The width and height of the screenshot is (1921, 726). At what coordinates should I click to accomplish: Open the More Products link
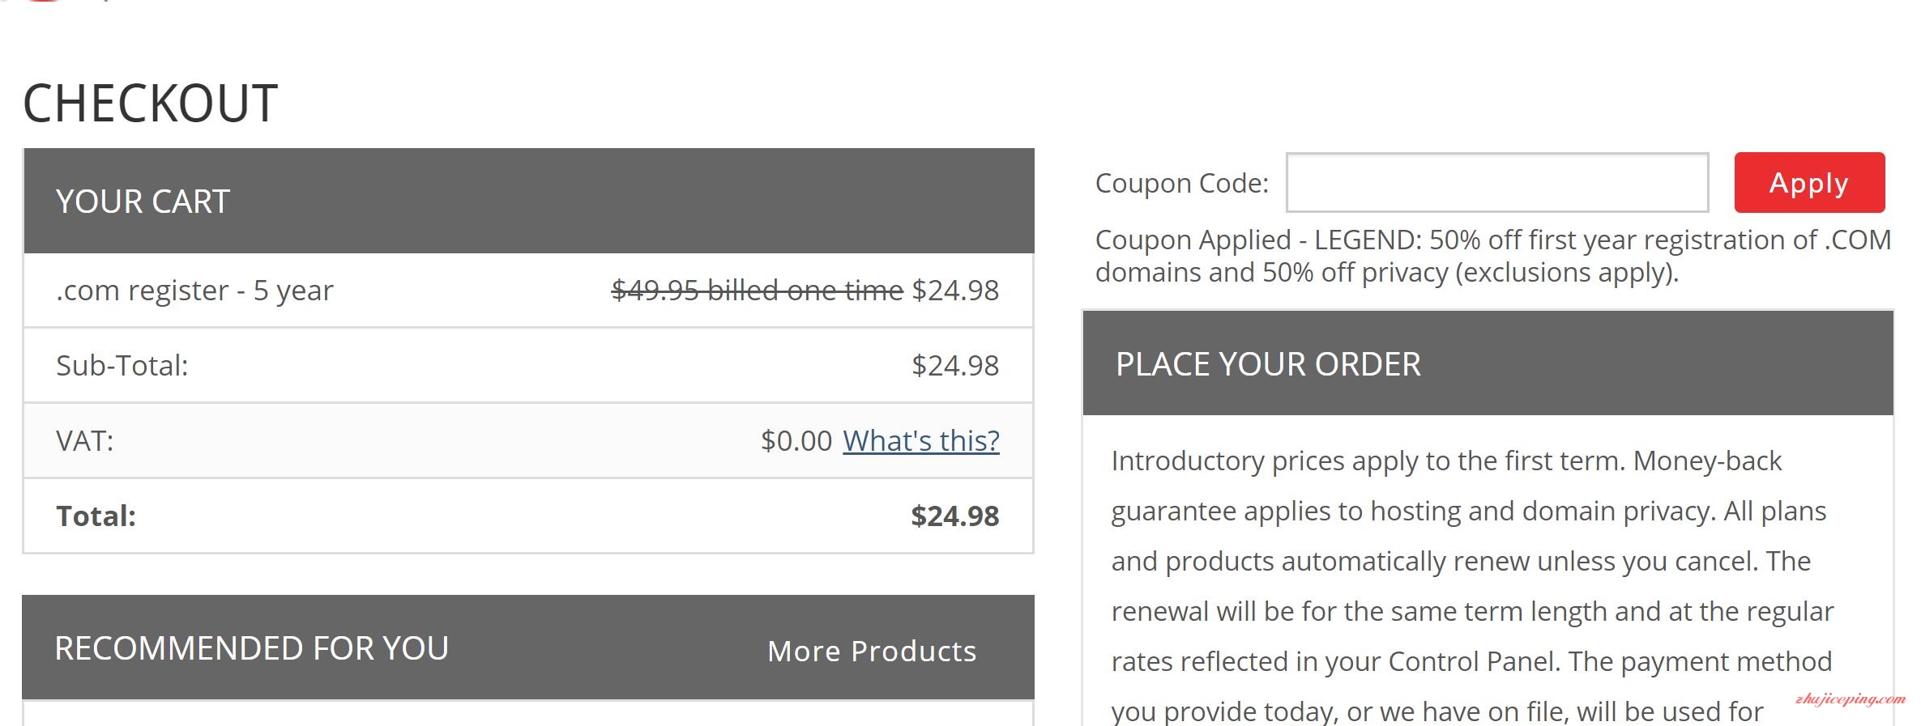coord(872,651)
